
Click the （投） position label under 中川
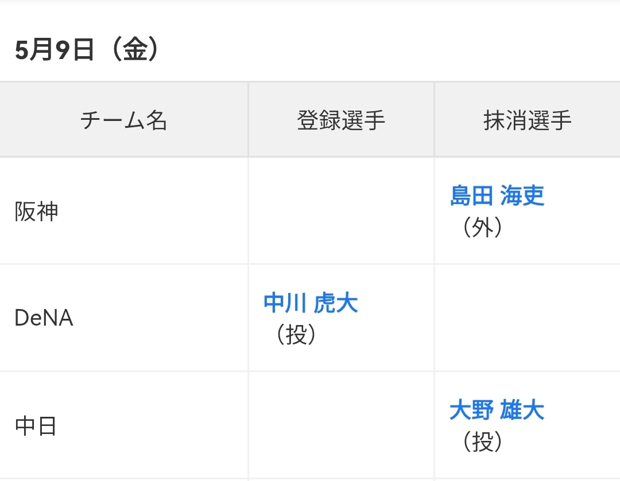(296, 335)
